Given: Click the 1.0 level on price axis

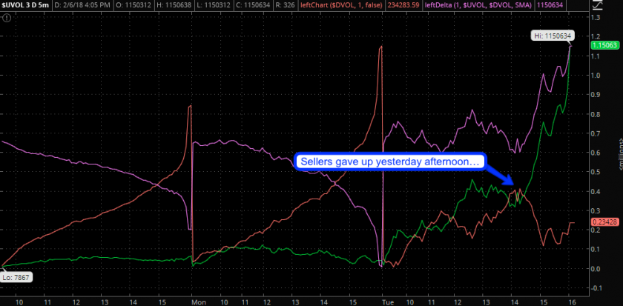Looking at the screenshot, I should [594, 76].
